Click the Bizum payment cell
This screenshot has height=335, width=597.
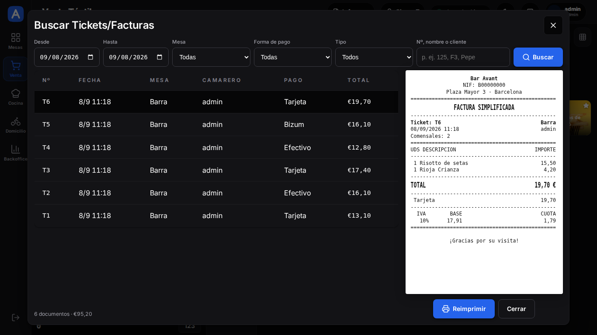click(294, 124)
